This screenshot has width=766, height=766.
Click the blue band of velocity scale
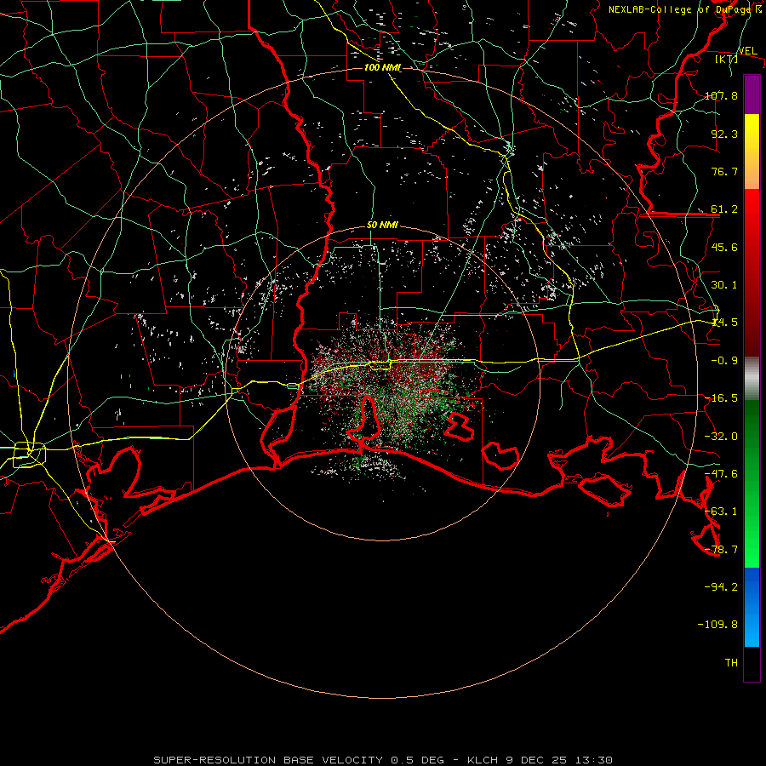tap(752, 607)
